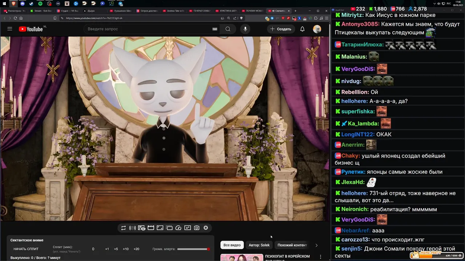Switch to Stream - Kick Dashboard browser tab
This screenshot has height=261, width=465.
(41, 11)
